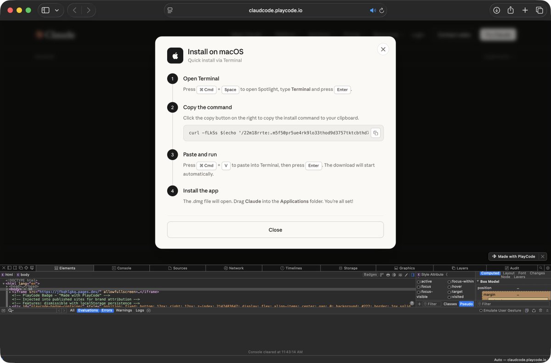Toggle paint flashing brush icon
The width and height of the screenshot is (551, 363).
(406, 275)
